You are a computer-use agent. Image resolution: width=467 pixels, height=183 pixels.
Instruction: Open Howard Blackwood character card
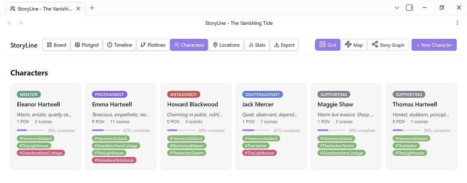[196, 127]
